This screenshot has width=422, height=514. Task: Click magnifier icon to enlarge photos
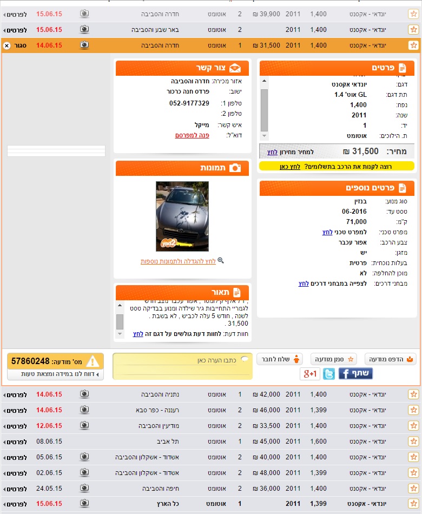[x=220, y=261]
